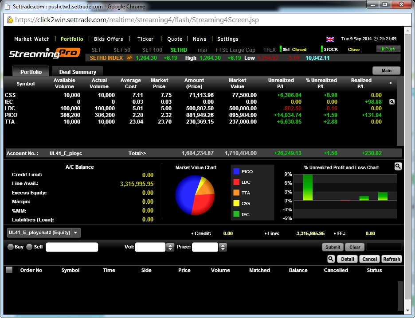
Task: Click the StreamingPro logo
Action: point(45,53)
